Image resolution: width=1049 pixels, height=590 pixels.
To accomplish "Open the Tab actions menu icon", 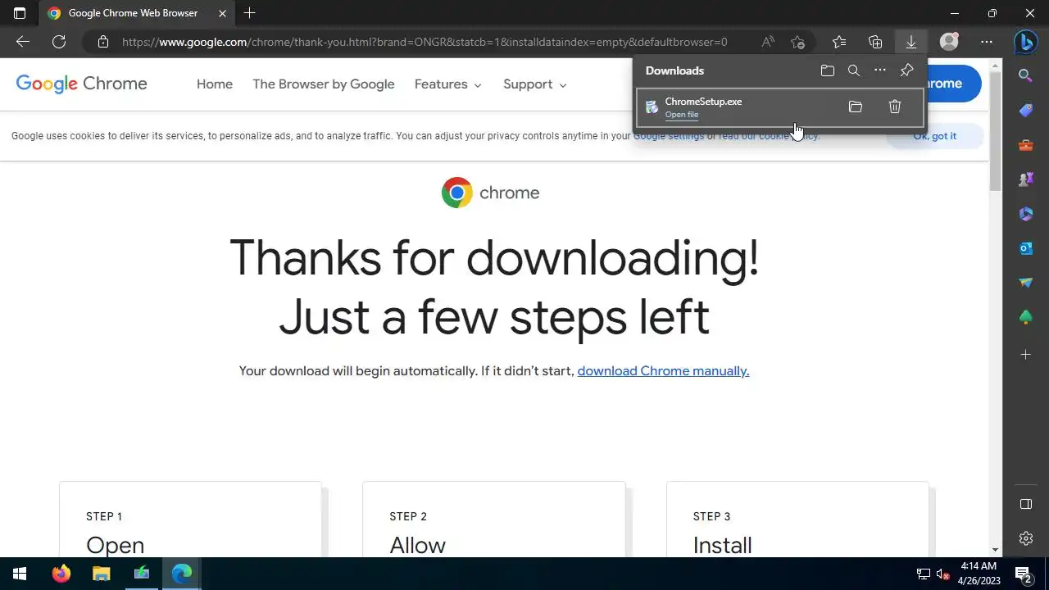I will (20, 13).
